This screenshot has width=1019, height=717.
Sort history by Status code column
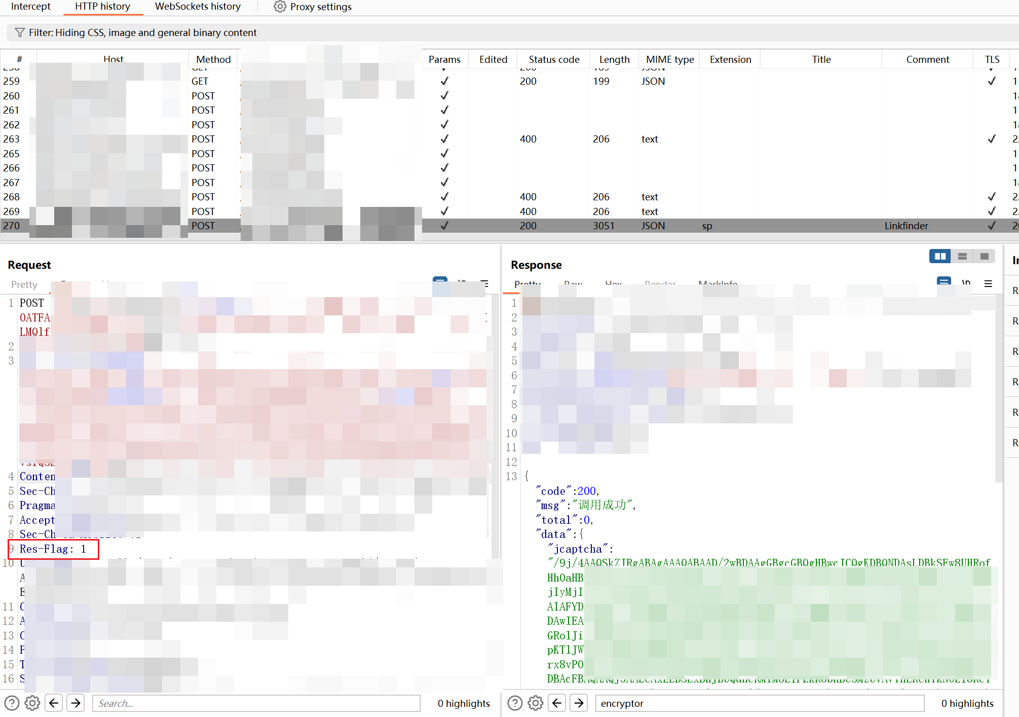click(553, 59)
